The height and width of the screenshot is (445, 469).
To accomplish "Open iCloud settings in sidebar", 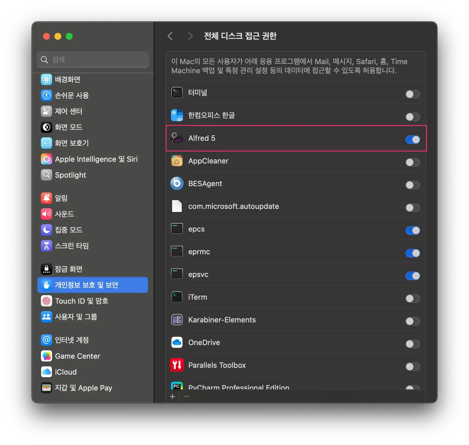I will pyautogui.click(x=66, y=372).
